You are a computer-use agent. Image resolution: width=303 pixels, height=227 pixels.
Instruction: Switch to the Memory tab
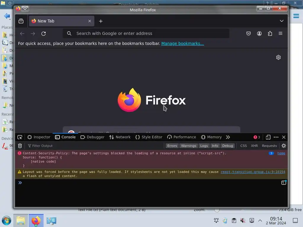coord(211,137)
